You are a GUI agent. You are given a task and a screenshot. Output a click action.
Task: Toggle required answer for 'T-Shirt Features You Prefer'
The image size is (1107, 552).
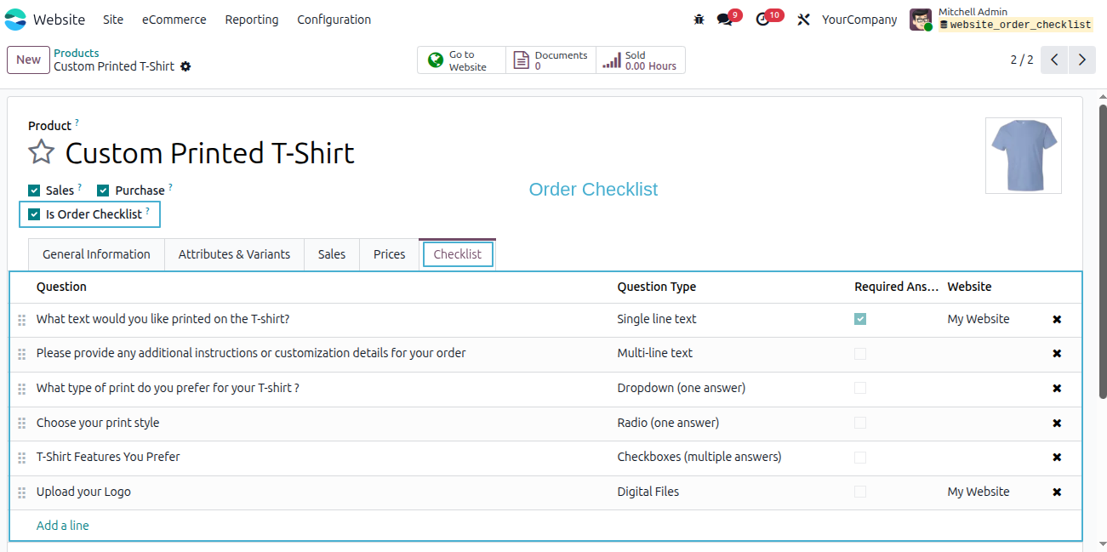(860, 457)
